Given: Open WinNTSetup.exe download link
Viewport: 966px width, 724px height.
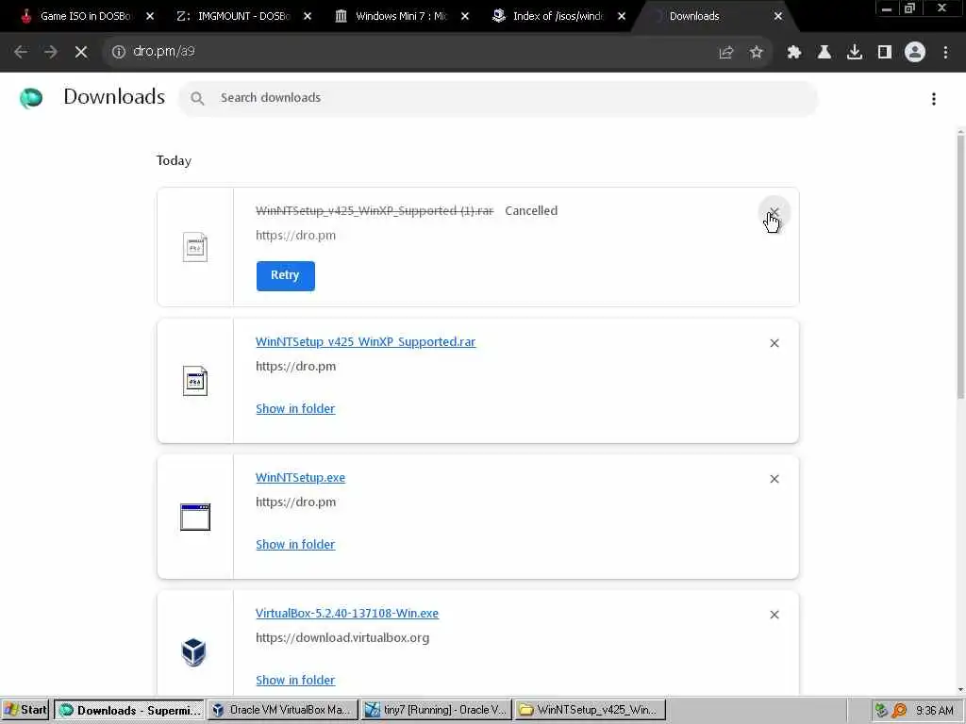Looking at the screenshot, I should pyautogui.click(x=300, y=477).
